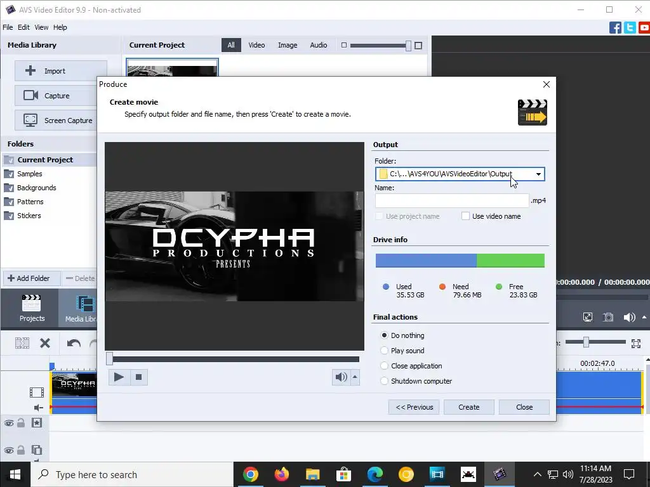
Task: Expand the Produce preview volume arrow
Action: [355, 377]
